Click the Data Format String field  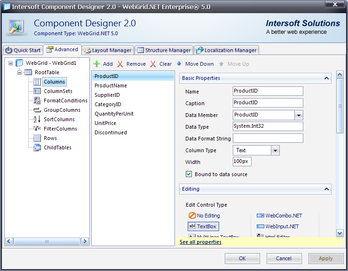pyautogui.click(x=268, y=138)
